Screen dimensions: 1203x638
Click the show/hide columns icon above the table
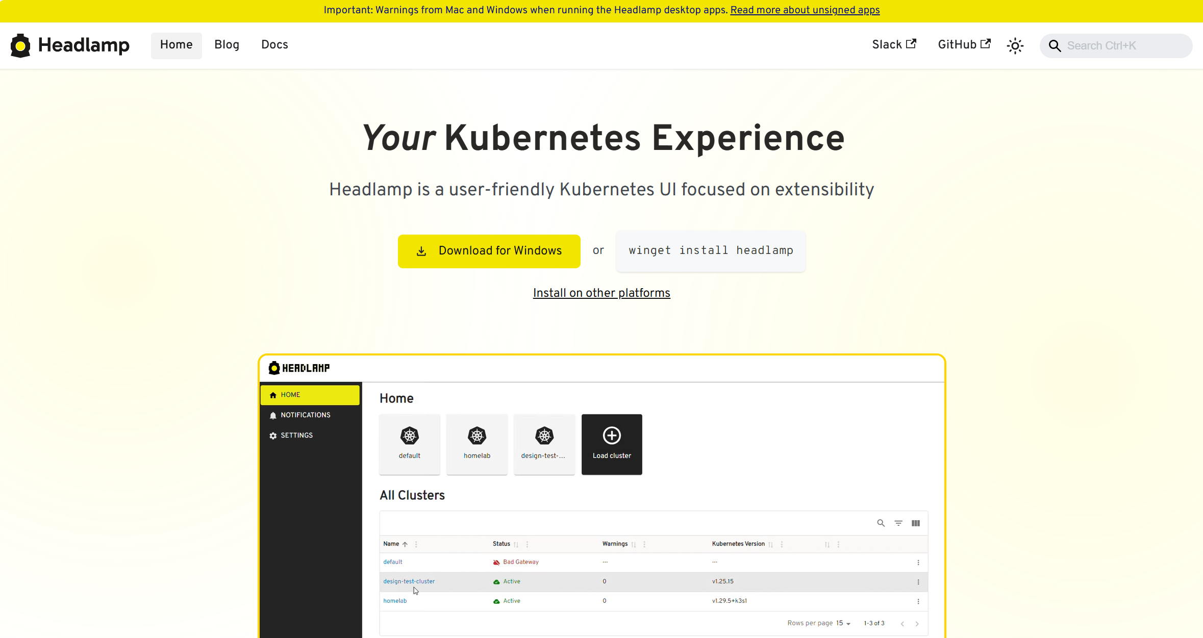pyautogui.click(x=916, y=523)
